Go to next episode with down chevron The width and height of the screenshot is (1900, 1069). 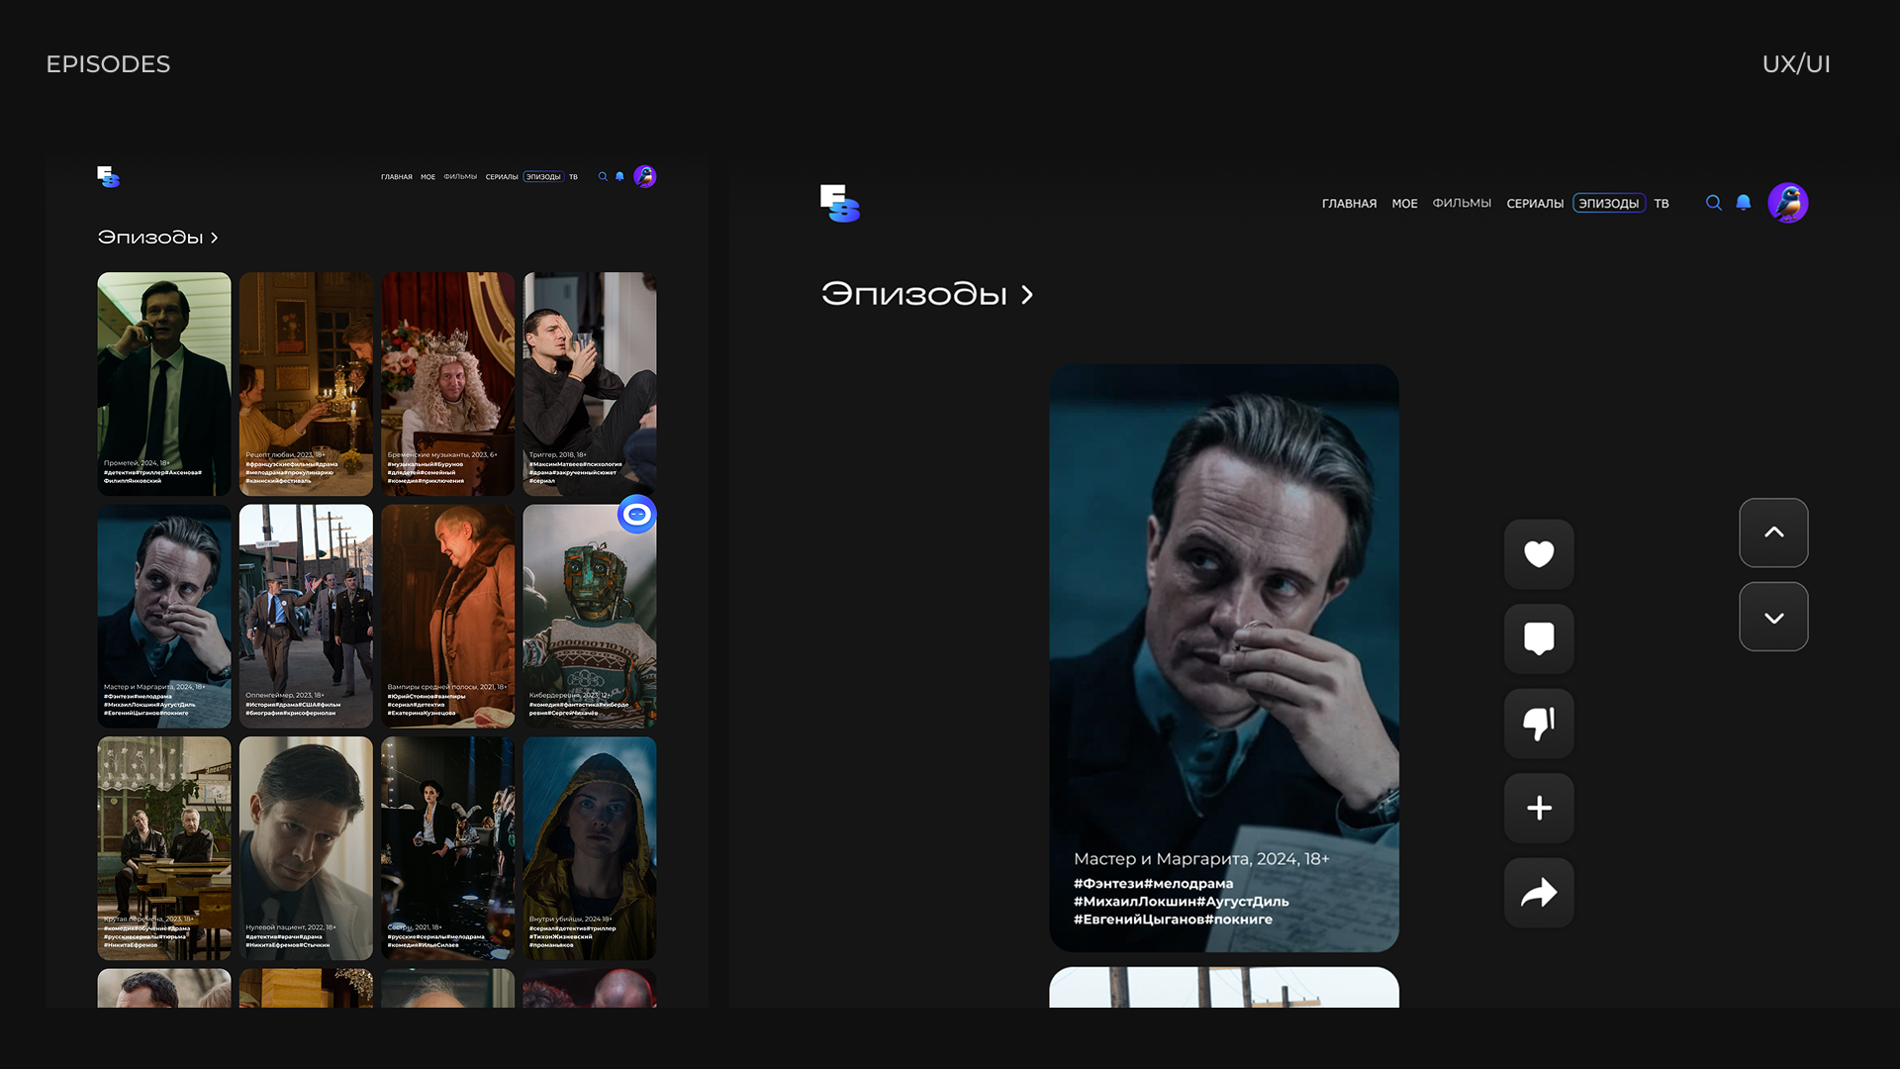pyautogui.click(x=1773, y=618)
